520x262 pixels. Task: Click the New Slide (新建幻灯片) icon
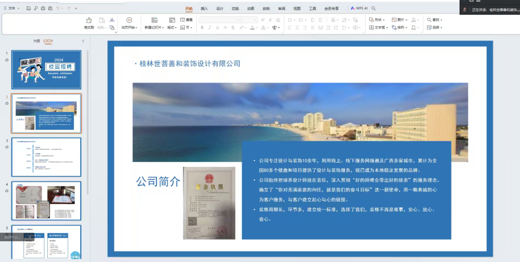(x=154, y=20)
